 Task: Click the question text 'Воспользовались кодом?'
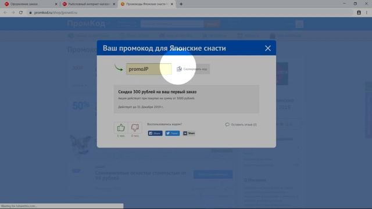click(164, 124)
